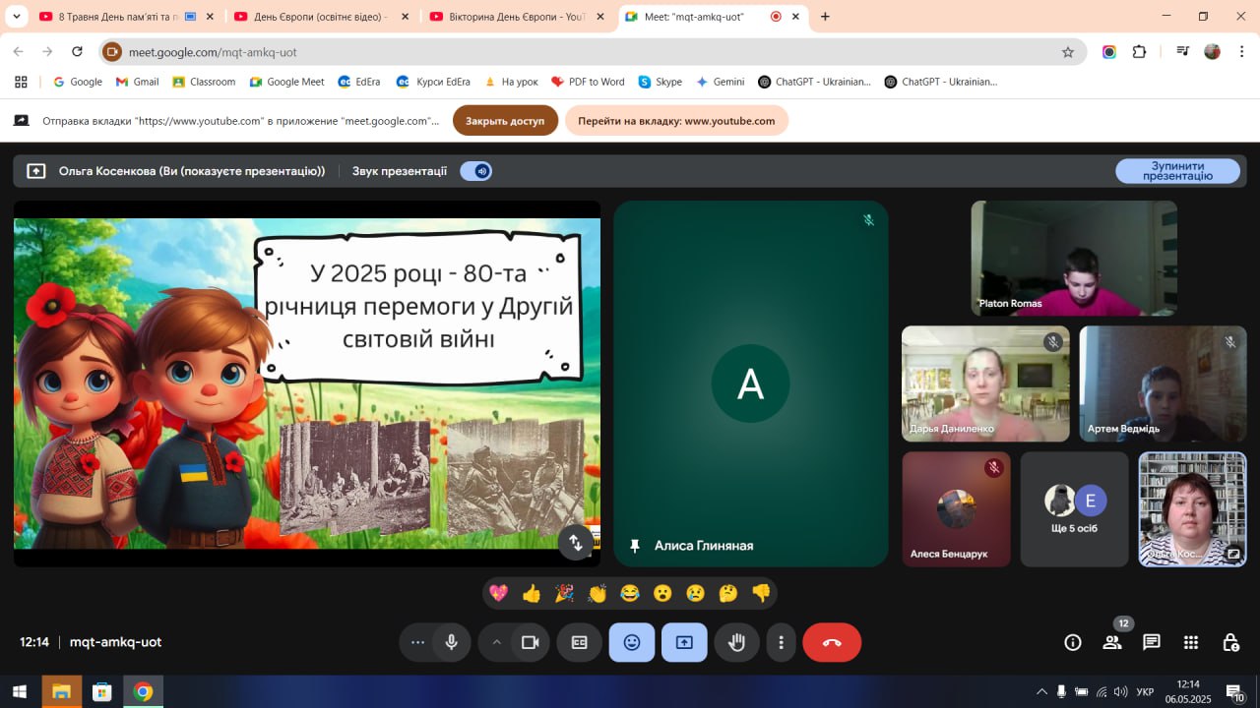
Task: Open host controls lock icon
Action: pos(1230,642)
